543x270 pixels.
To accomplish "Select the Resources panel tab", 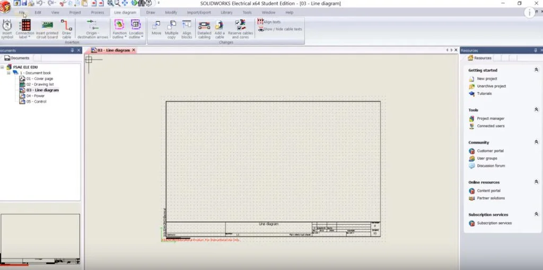I will (479, 58).
